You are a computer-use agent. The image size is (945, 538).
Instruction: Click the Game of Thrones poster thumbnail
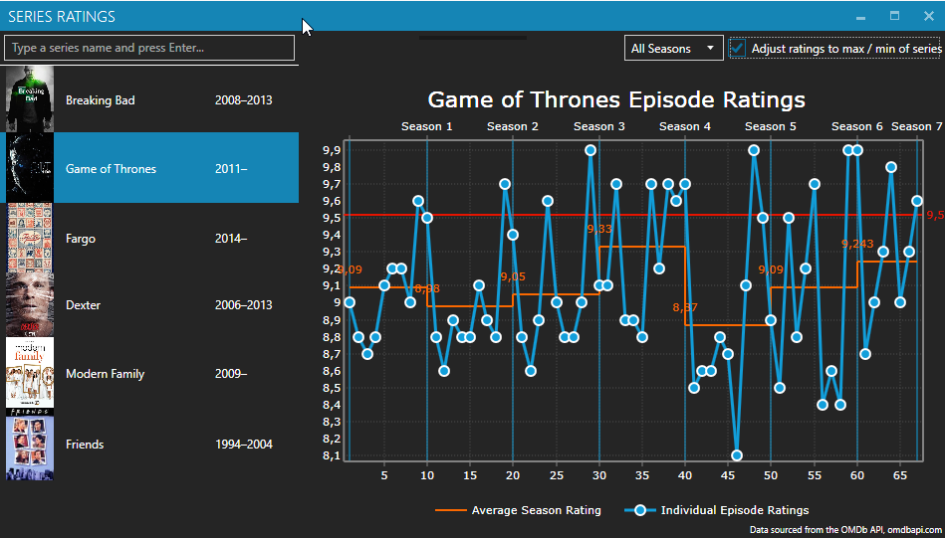(30, 168)
